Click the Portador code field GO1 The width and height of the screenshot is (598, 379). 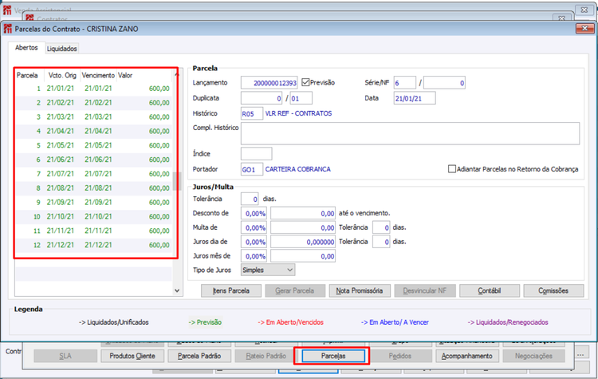pyautogui.click(x=252, y=169)
